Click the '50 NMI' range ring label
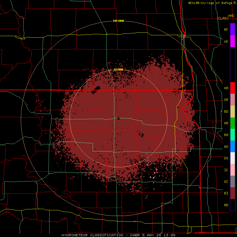 click(x=118, y=70)
